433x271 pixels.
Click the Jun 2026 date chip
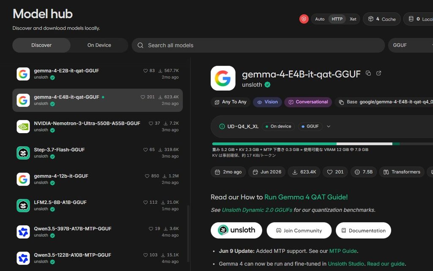[267, 172]
